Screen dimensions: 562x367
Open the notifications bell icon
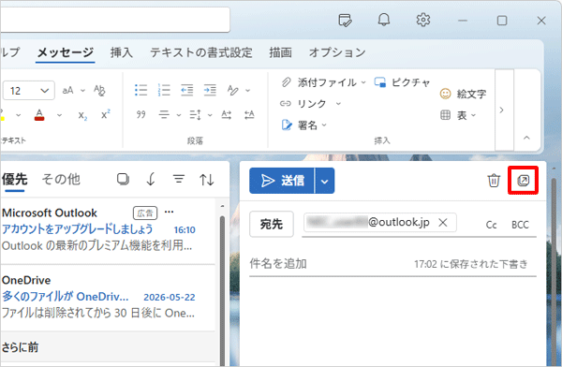pyautogui.click(x=384, y=20)
